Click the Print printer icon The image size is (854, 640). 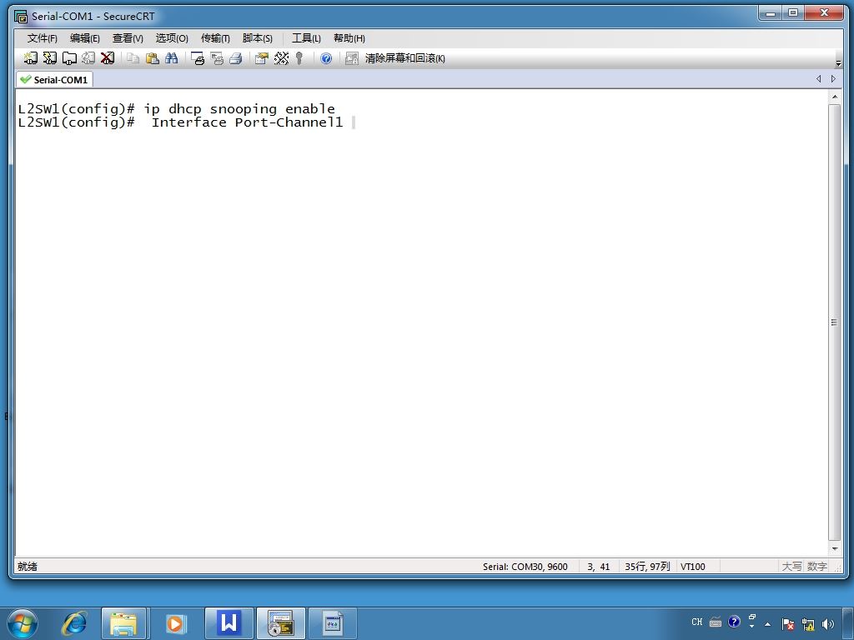pos(236,58)
